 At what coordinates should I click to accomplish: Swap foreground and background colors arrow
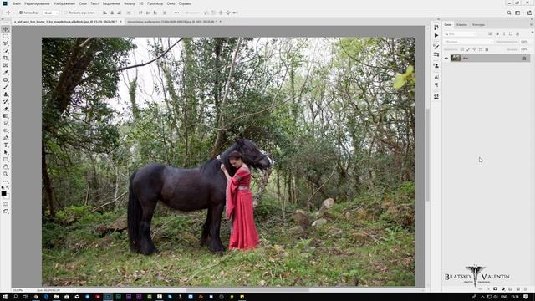click(x=8, y=187)
